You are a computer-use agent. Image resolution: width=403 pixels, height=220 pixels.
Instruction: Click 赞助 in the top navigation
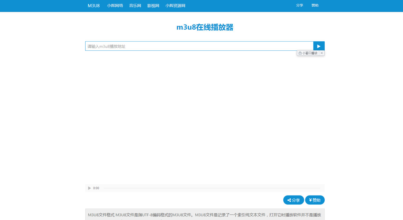click(315, 5)
